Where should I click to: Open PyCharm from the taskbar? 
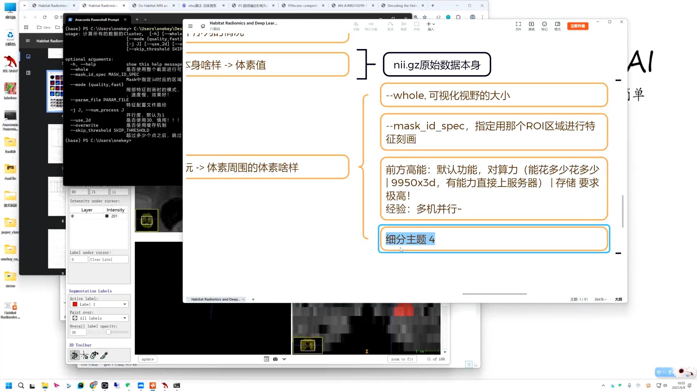coord(81,385)
